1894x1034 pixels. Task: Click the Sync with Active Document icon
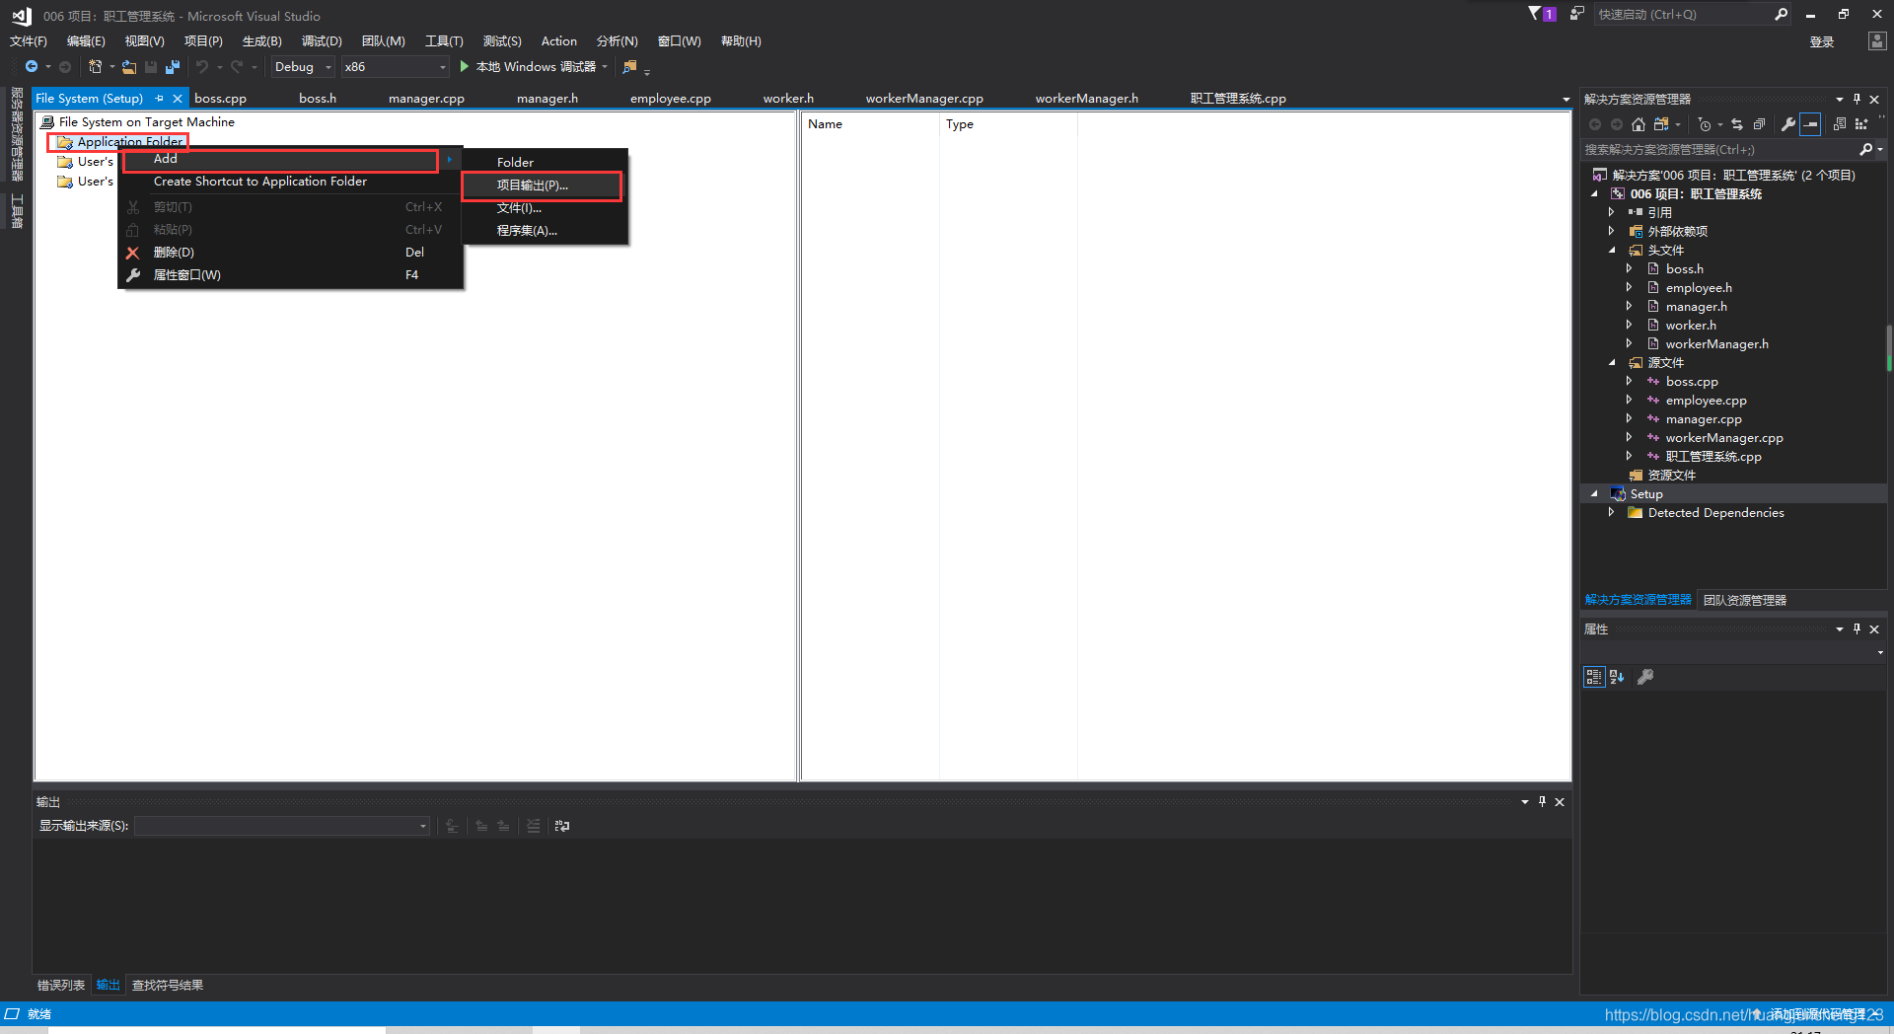pyautogui.click(x=1737, y=124)
